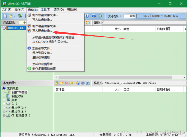Open the 选项(O) menu

click(59, 9)
